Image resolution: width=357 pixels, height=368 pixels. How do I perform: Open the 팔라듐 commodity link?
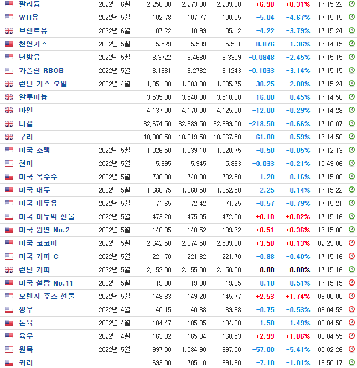(29, 4)
